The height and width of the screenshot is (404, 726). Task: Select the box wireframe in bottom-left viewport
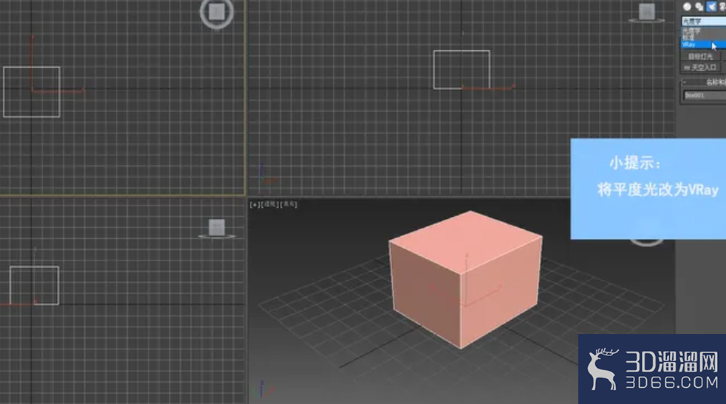pos(34,285)
